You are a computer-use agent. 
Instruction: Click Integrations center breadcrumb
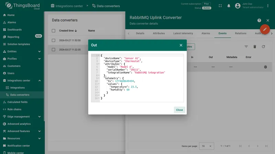point(67,6)
